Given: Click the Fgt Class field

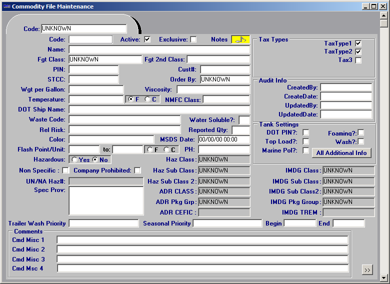Looking at the screenshot, I should 105,59.
